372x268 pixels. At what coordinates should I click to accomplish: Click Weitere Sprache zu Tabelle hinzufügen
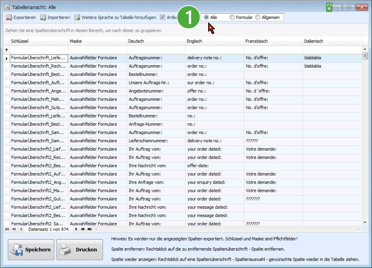point(115,17)
